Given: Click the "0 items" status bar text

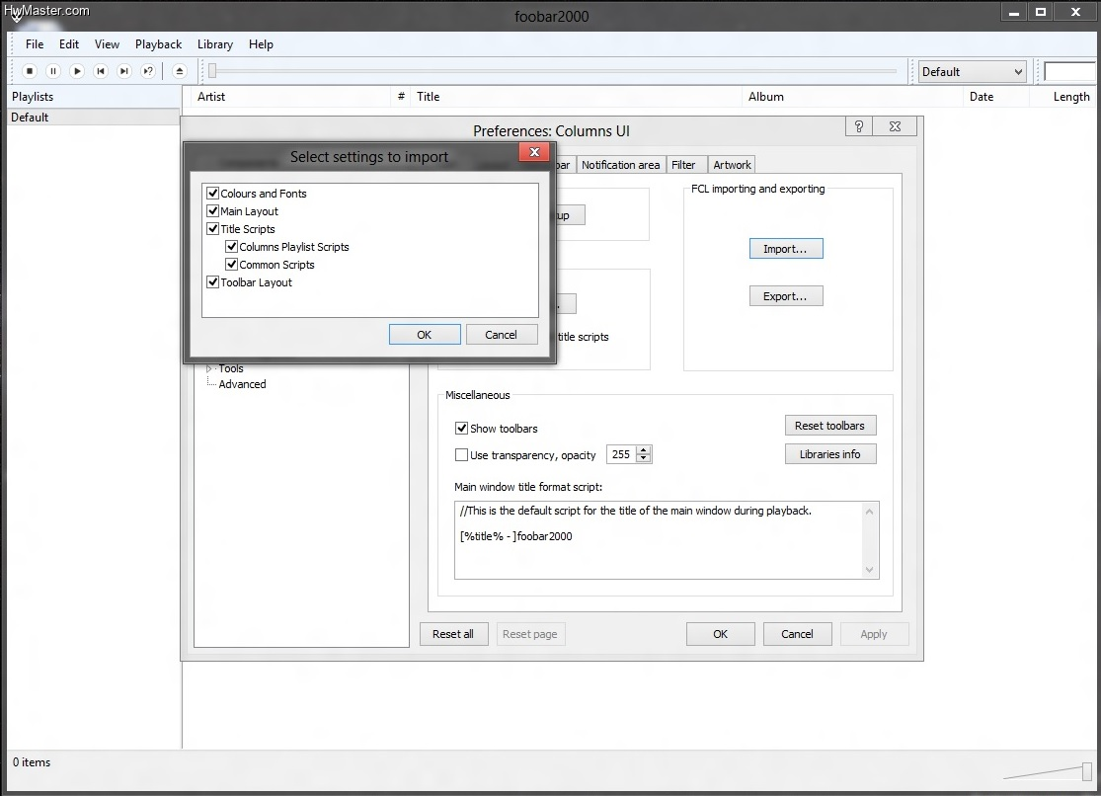Looking at the screenshot, I should (x=32, y=762).
